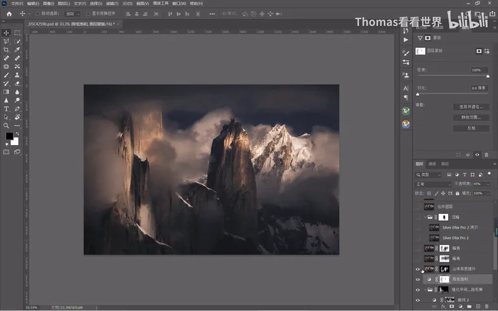Open the align more options ellipsis
The width and height of the screenshot is (498, 311).
point(212,14)
